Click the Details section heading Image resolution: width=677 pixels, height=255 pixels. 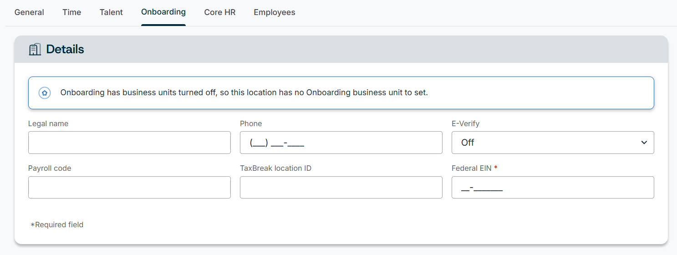click(x=65, y=49)
